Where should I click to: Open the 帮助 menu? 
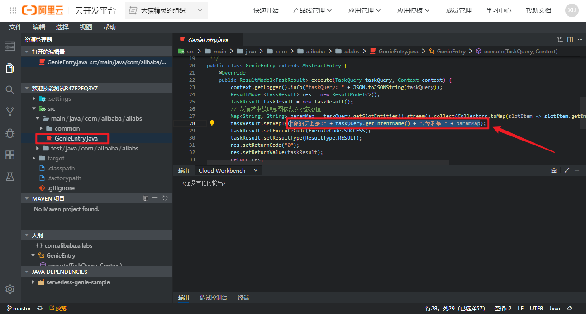click(110, 27)
